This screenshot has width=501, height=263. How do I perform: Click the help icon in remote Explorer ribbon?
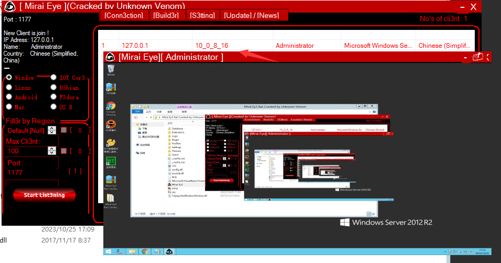pos(374,112)
